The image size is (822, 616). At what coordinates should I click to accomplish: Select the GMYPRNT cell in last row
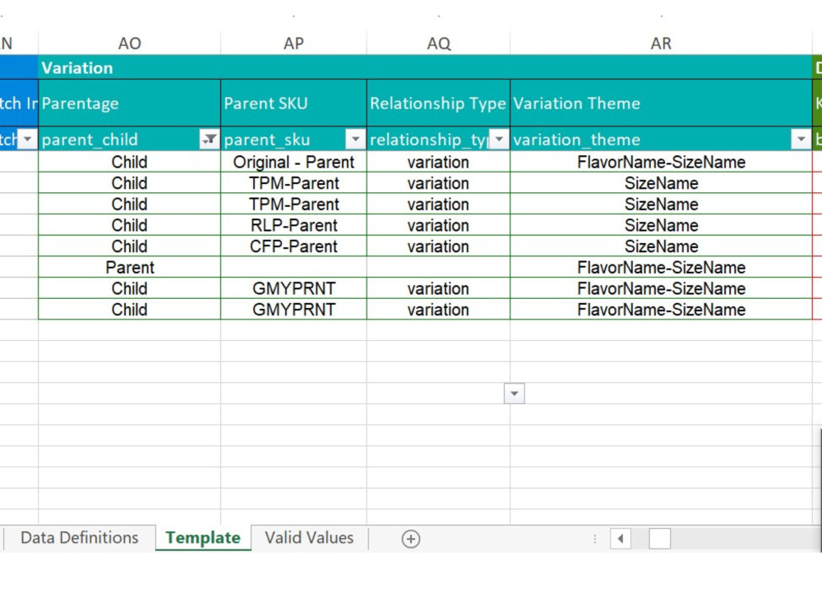pos(293,309)
